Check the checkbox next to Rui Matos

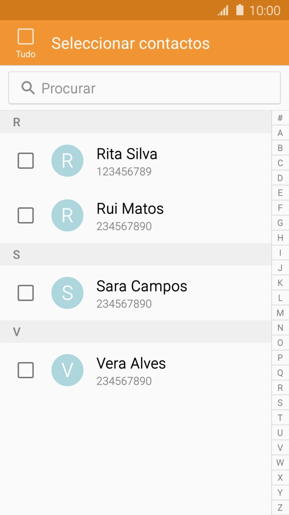point(25,215)
